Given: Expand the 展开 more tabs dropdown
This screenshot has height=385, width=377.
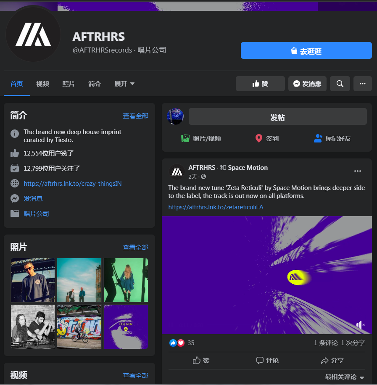Looking at the screenshot, I should 124,84.
